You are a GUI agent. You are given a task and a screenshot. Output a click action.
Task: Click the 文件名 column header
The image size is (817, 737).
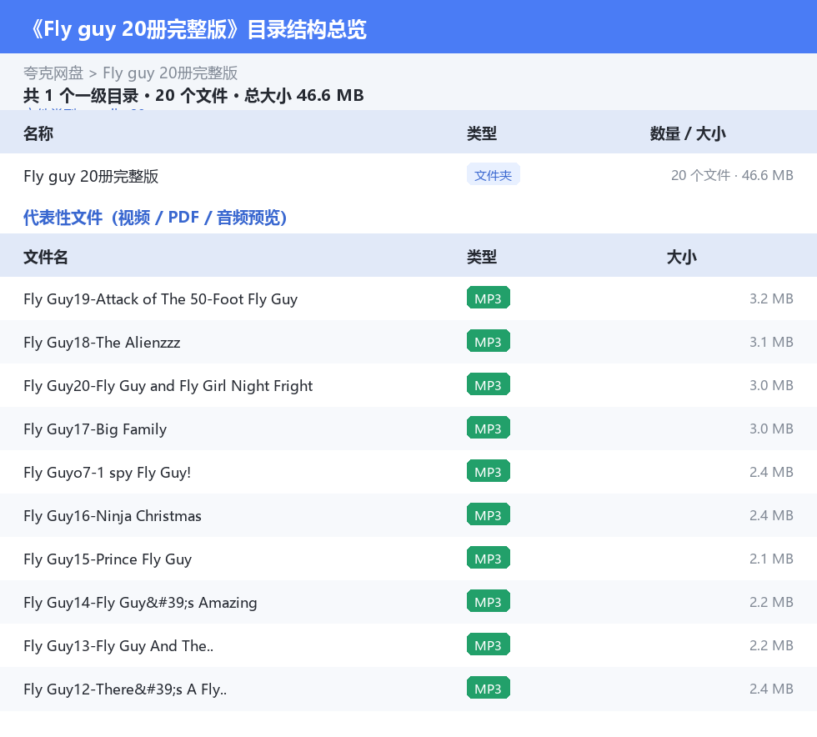(45, 257)
